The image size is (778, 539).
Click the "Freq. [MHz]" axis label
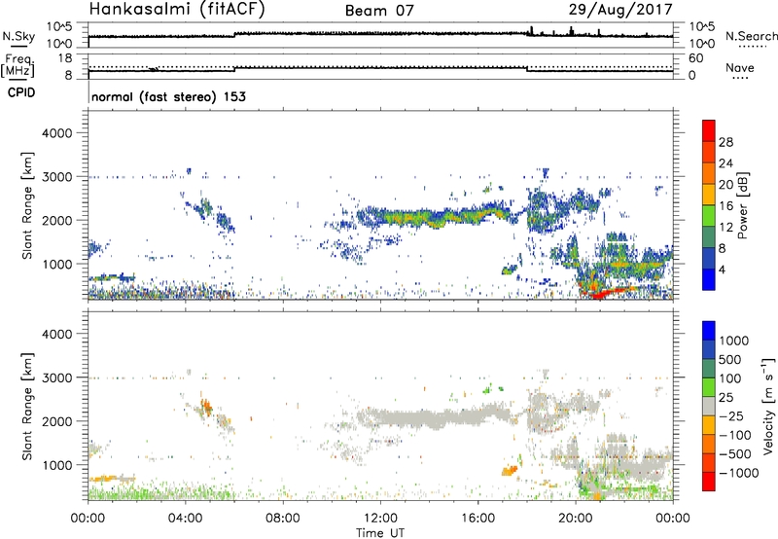pyautogui.click(x=19, y=66)
